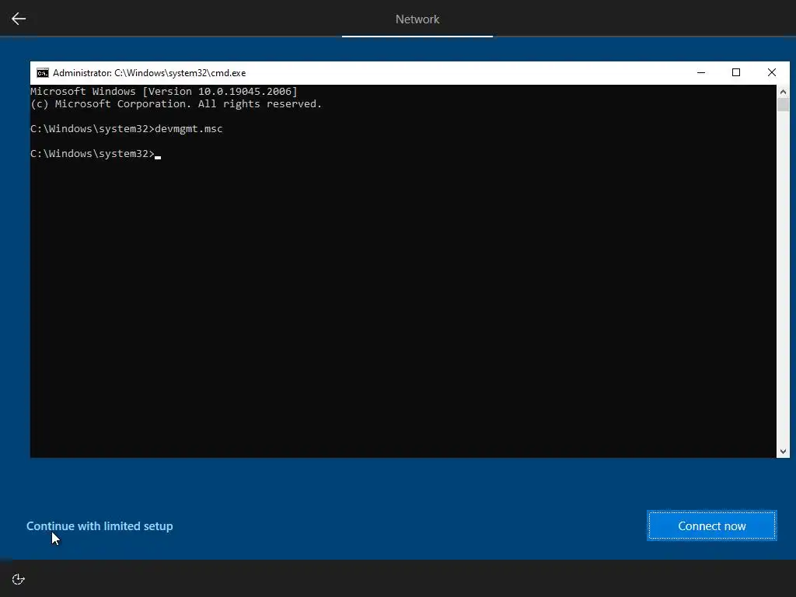The image size is (796, 597).
Task: Minimize the cmd.exe window
Action: pyautogui.click(x=701, y=72)
